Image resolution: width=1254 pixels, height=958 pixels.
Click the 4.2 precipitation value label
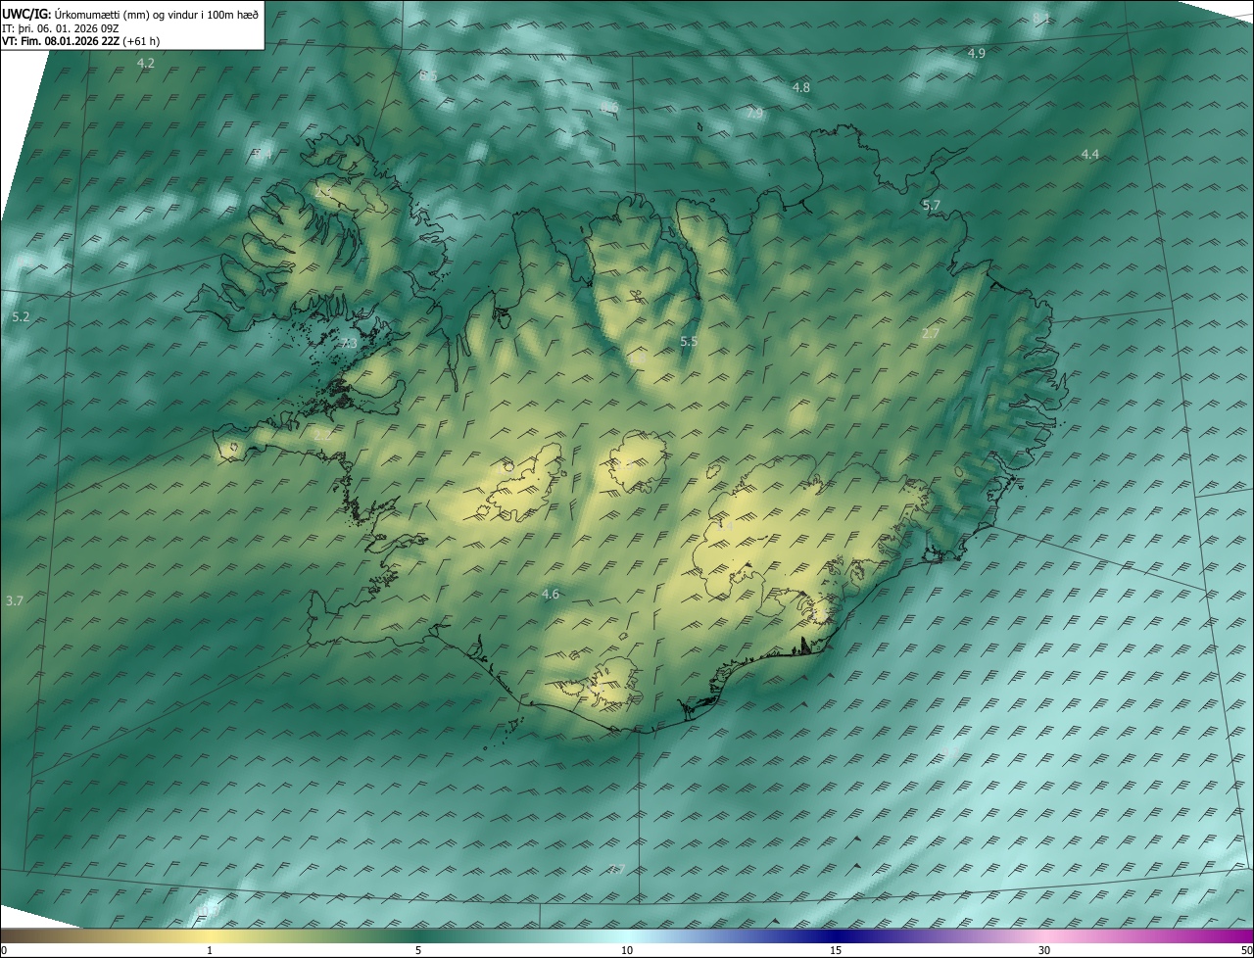145,63
